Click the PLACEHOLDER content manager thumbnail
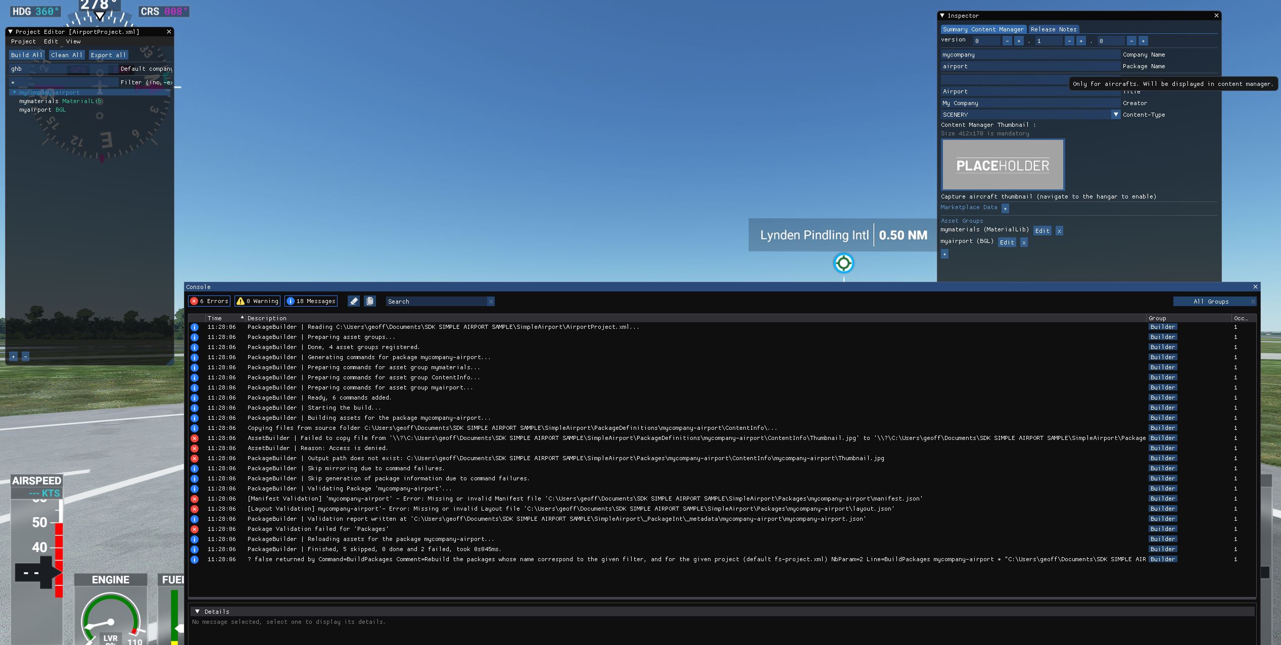Viewport: 1281px width, 645px height. (x=1003, y=165)
